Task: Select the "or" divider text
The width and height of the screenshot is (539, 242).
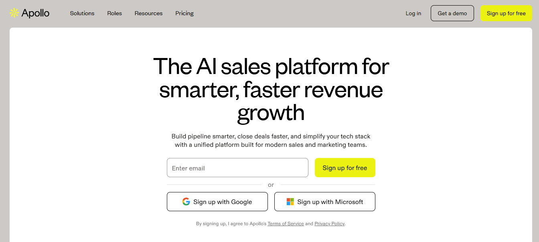Action: 271,185
